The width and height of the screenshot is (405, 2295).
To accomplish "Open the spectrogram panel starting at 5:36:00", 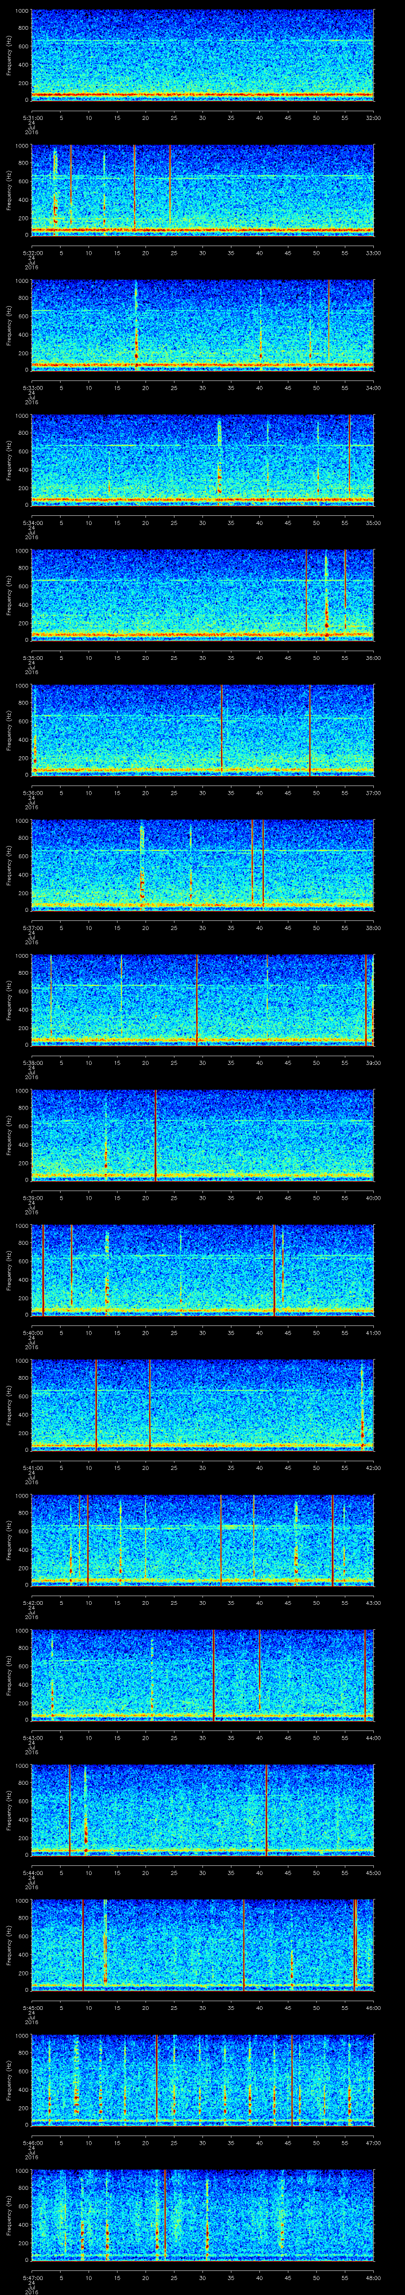I will click(x=202, y=730).
